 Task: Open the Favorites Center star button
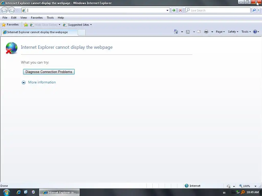pos(10,25)
